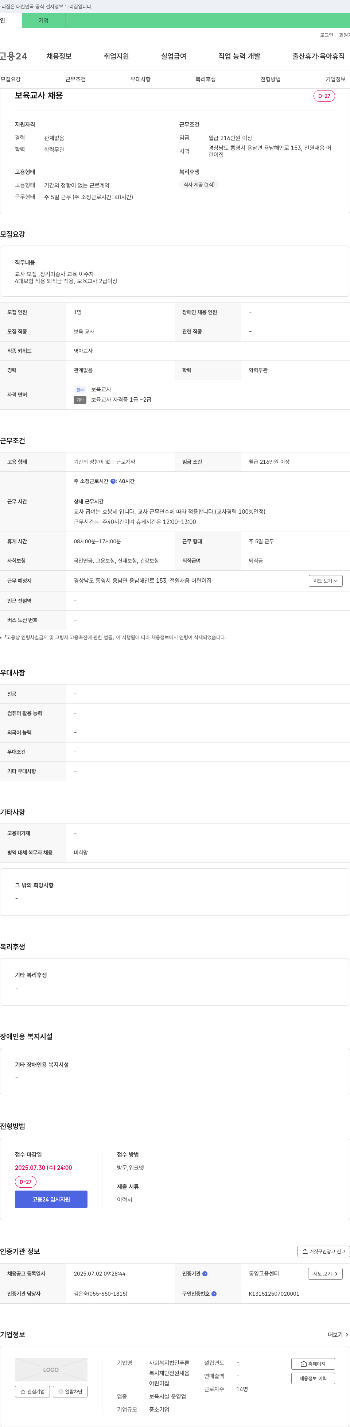Click the 고용24 logo
The image size is (350, 1427).
13,56
